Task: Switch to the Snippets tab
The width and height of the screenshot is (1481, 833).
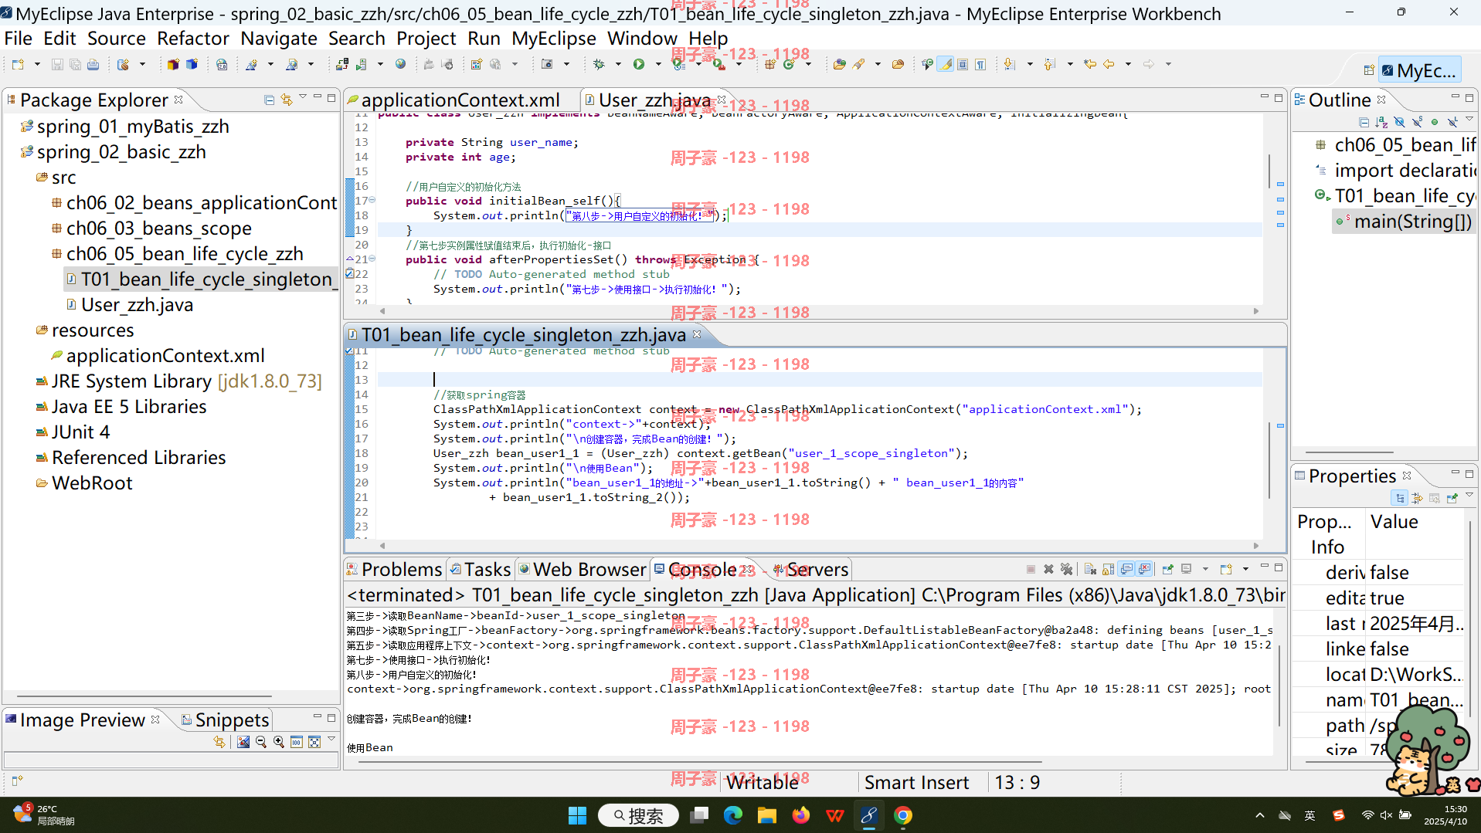Action: (x=226, y=720)
